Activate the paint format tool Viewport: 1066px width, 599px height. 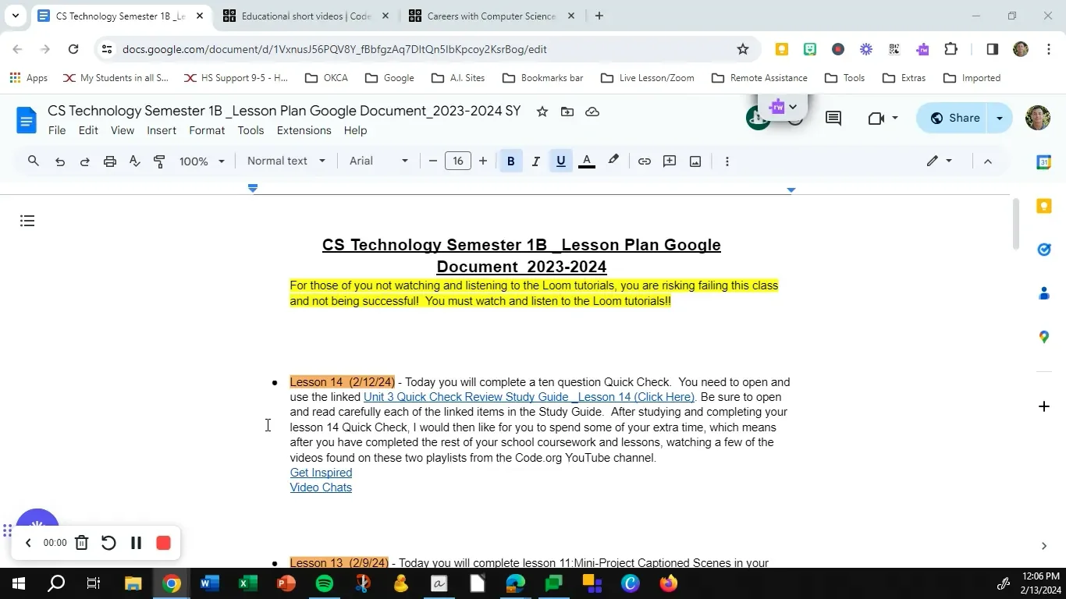pos(159,161)
